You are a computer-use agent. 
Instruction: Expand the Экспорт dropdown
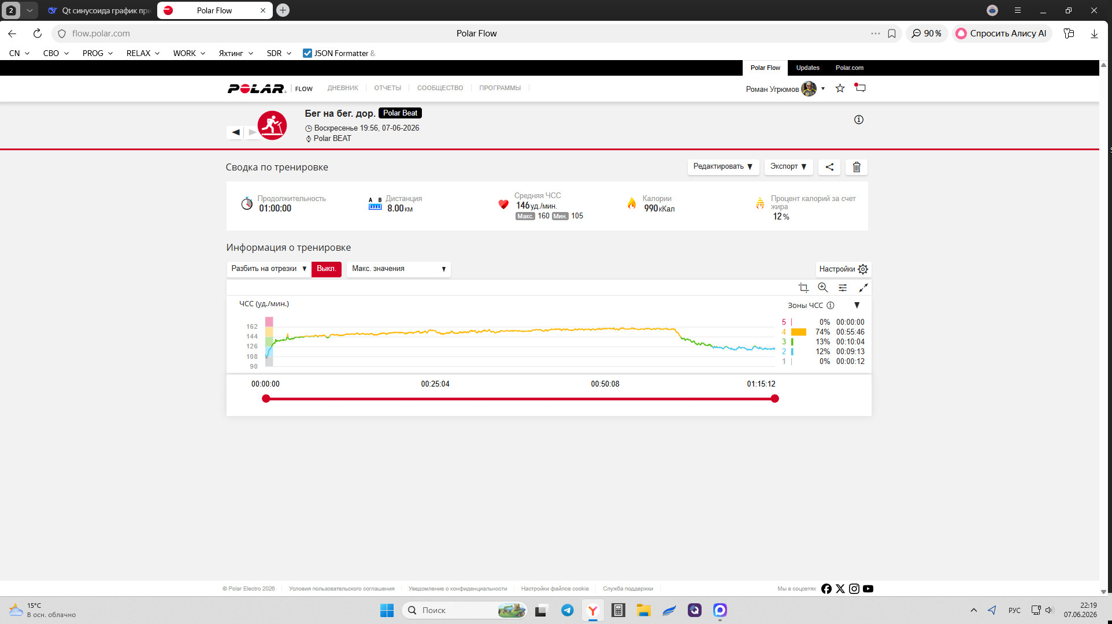coord(789,167)
